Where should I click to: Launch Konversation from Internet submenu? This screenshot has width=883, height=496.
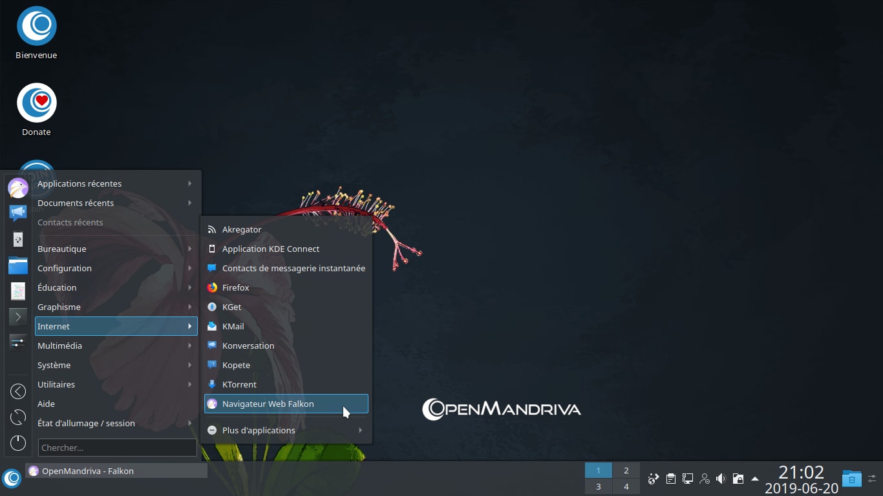coord(286,346)
